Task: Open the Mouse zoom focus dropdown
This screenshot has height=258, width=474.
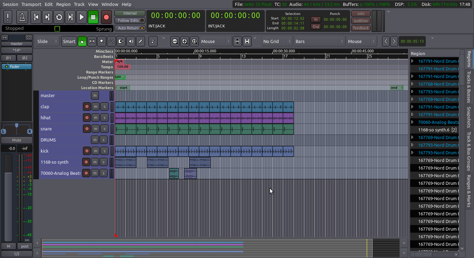Action: pos(215,41)
